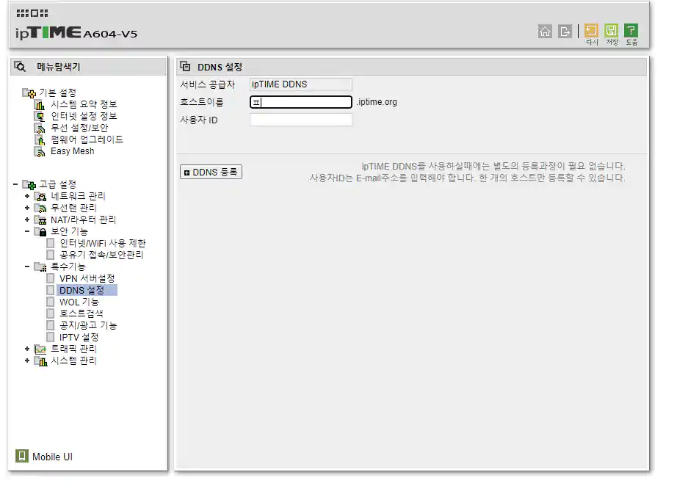
Task: Expand the 무선랜 관리 node
Action: tap(27, 208)
